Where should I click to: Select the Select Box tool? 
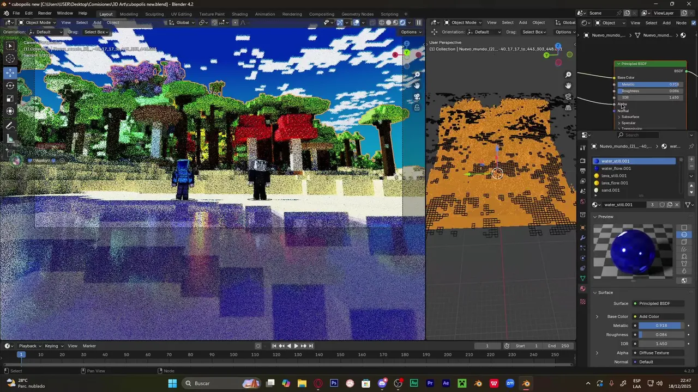(x=10, y=46)
